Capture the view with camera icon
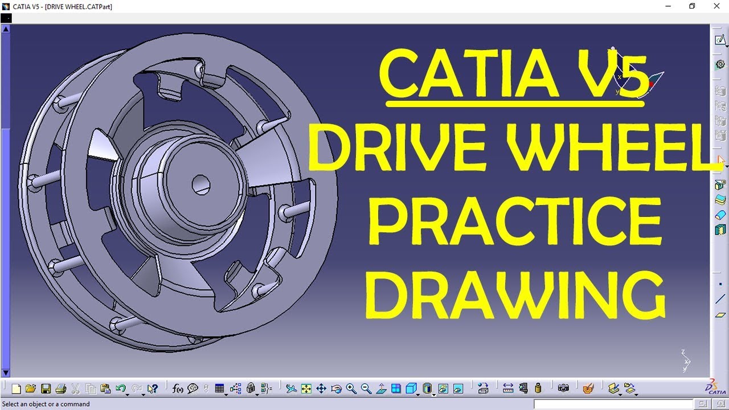The image size is (729, 410). pyautogui.click(x=563, y=389)
